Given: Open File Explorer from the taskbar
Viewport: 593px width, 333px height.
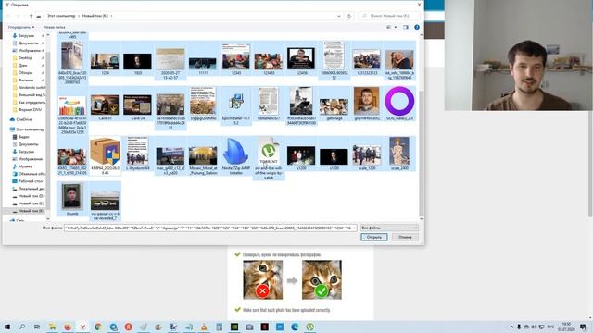Looking at the screenshot, I should [52, 327].
